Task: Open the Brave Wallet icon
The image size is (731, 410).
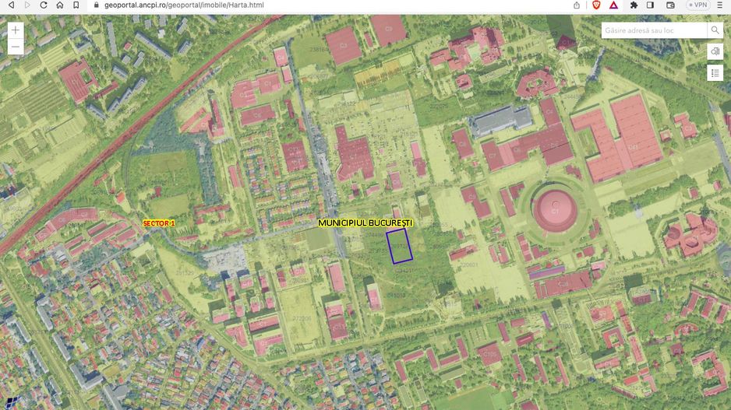Action: pos(669,5)
